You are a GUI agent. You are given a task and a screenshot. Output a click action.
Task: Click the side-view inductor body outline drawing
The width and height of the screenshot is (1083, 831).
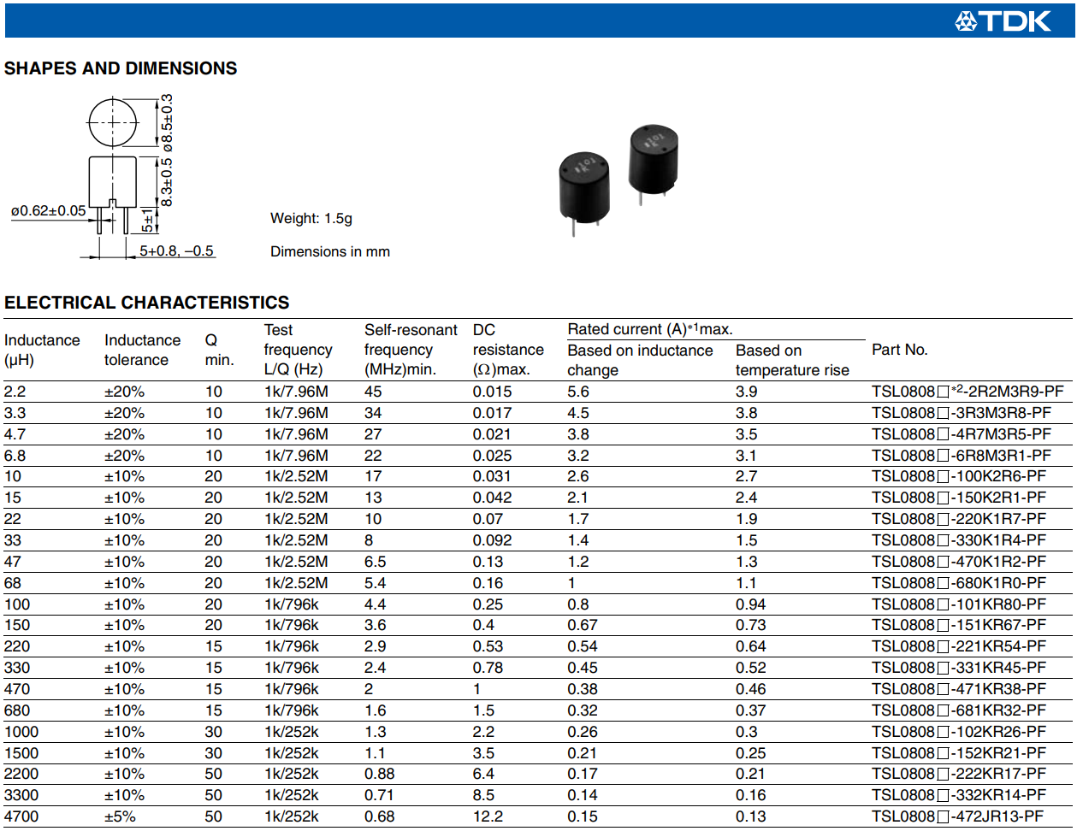(x=112, y=181)
